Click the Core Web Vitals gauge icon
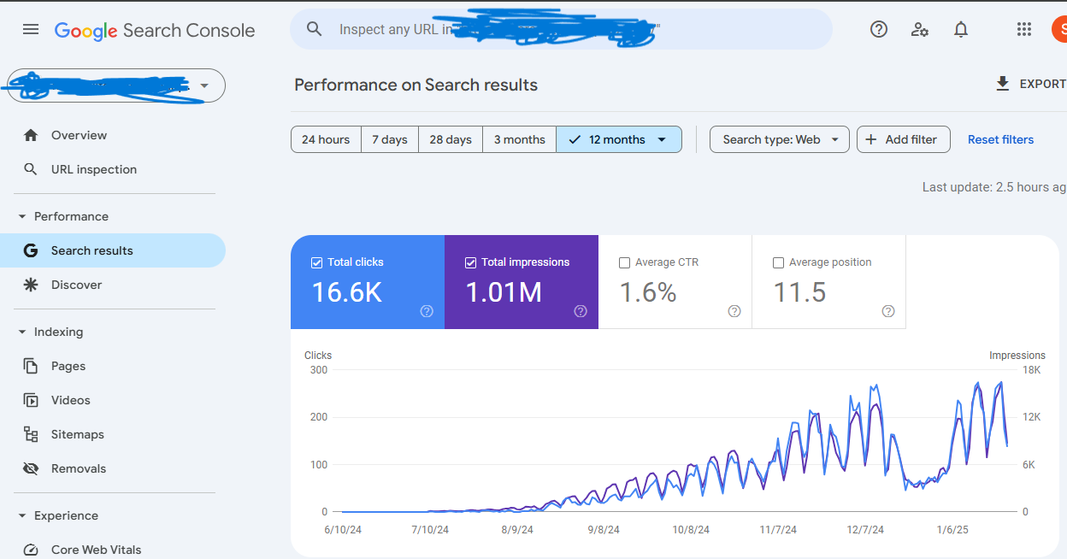This screenshot has height=559, width=1067. pos(31,550)
